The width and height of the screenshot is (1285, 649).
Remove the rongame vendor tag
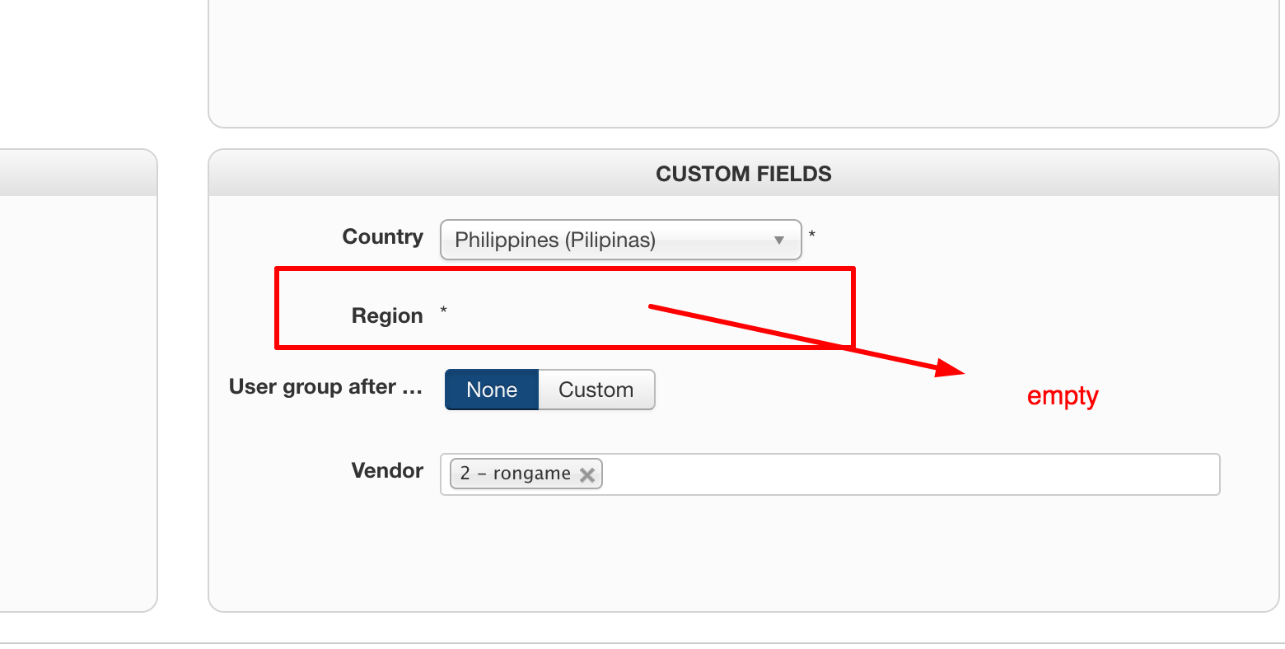(x=586, y=474)
